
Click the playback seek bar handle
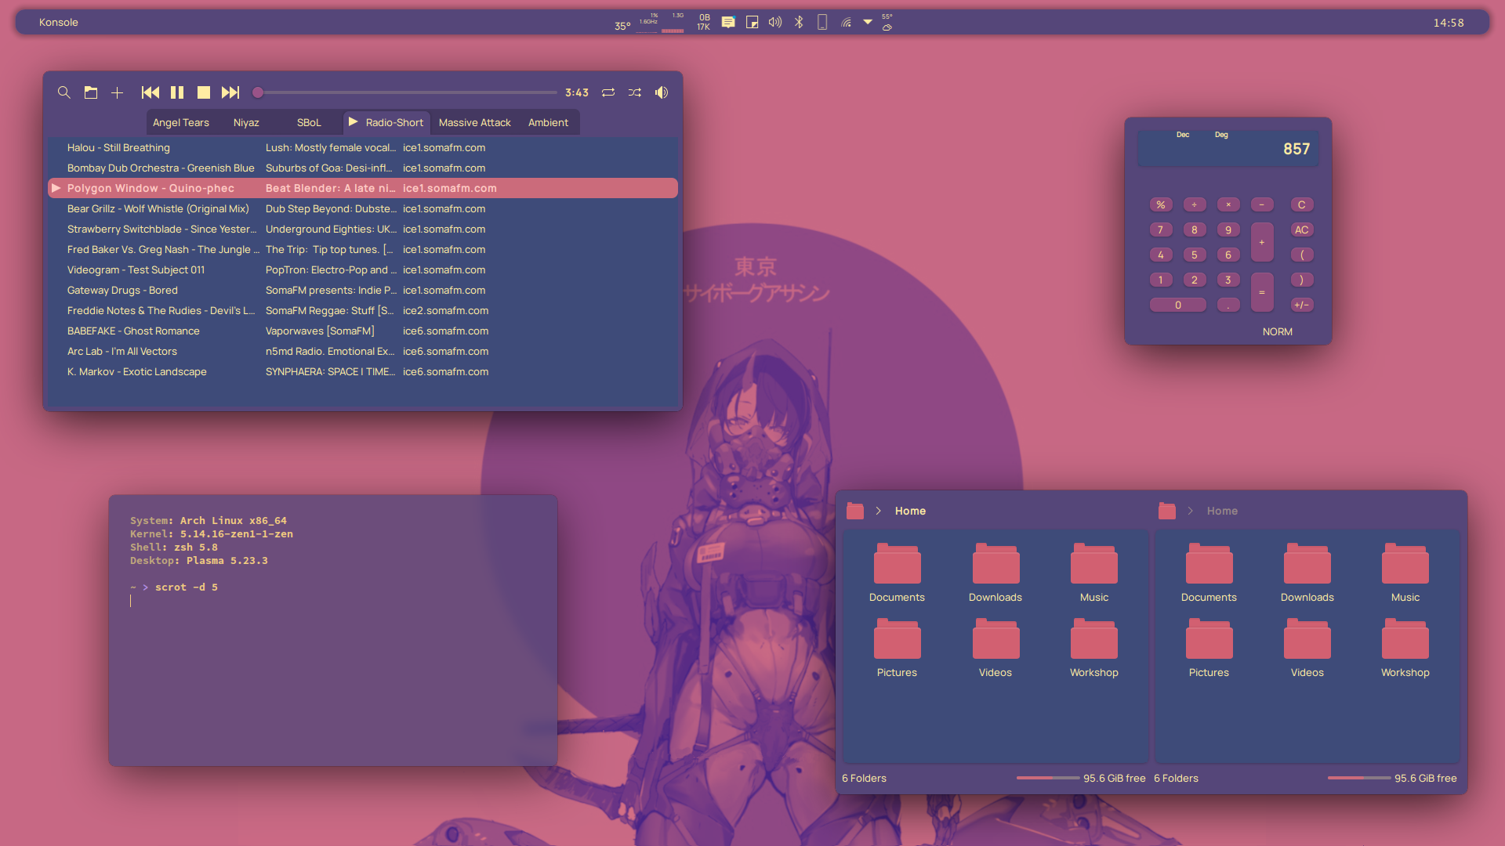coord(257,92)
